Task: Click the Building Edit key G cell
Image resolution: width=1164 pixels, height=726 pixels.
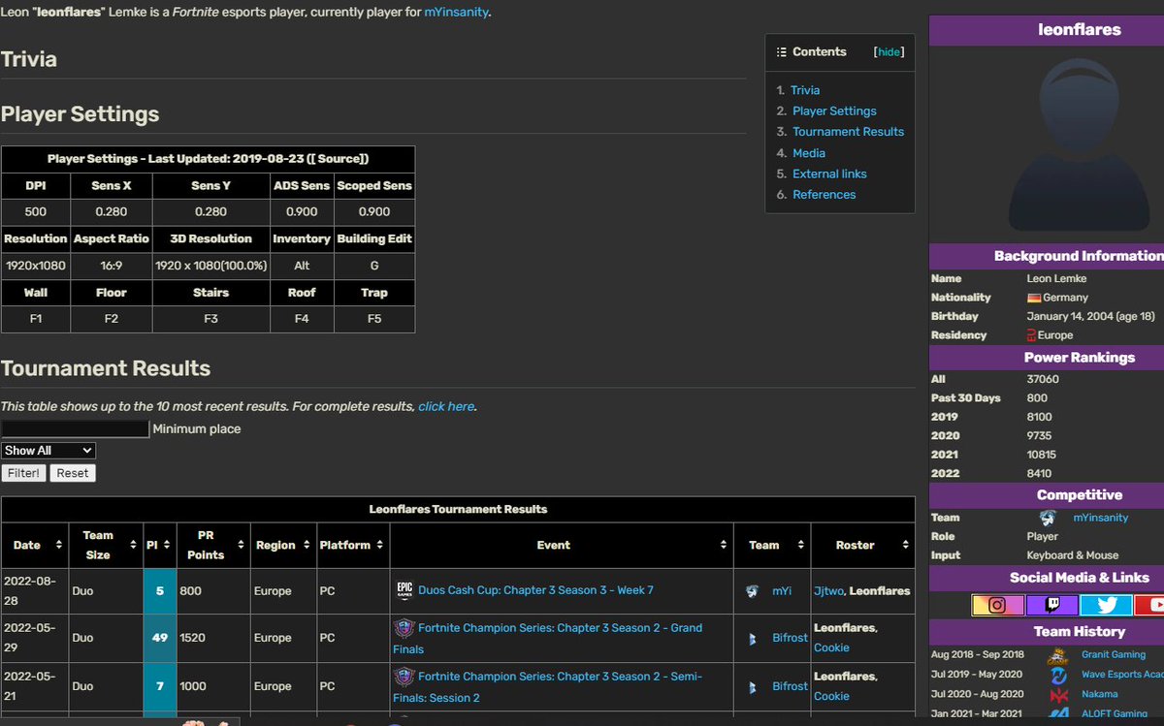Action: 374,266
